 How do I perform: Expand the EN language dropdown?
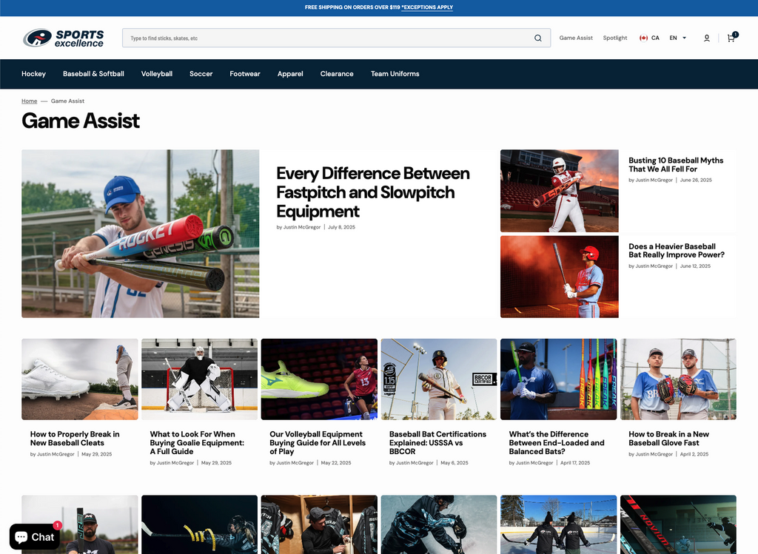(677, 38)
